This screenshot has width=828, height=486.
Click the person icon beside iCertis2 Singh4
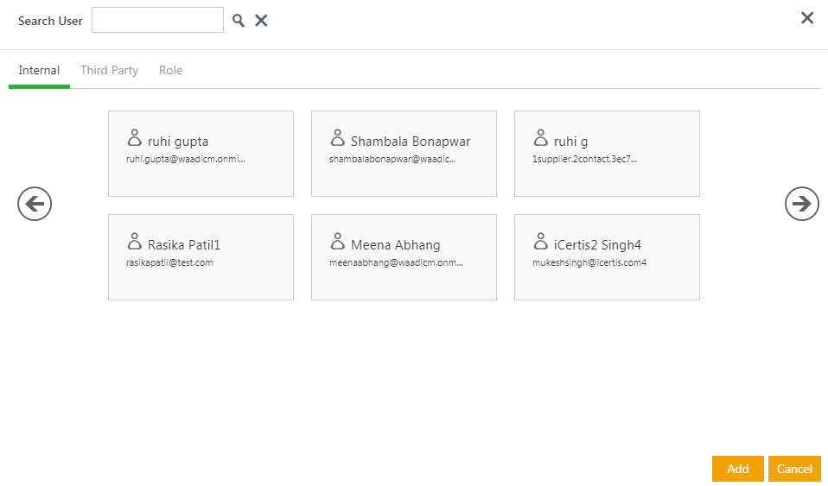541,242
